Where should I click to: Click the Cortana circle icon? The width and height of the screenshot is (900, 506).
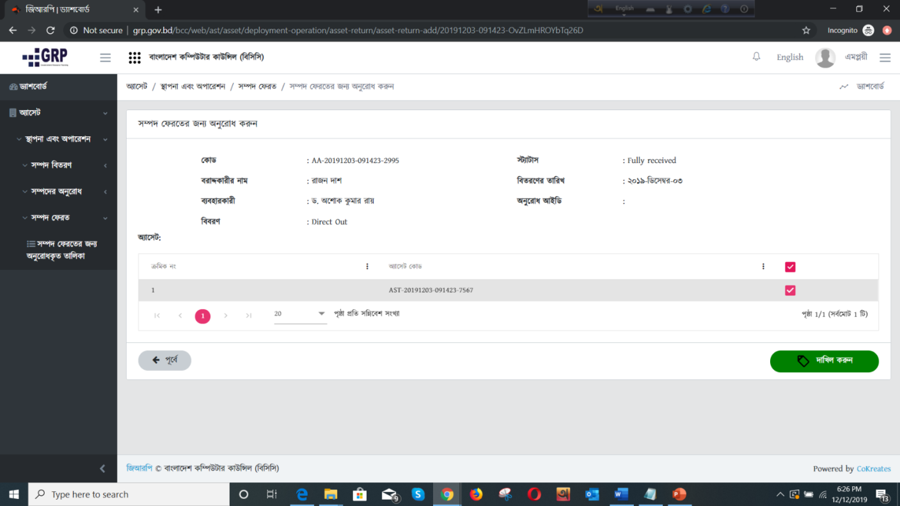coord(243,494)
